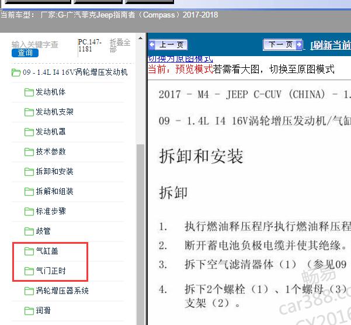Open the 气缸盖 folder
351x325 pixels.
tap(47, 251)
